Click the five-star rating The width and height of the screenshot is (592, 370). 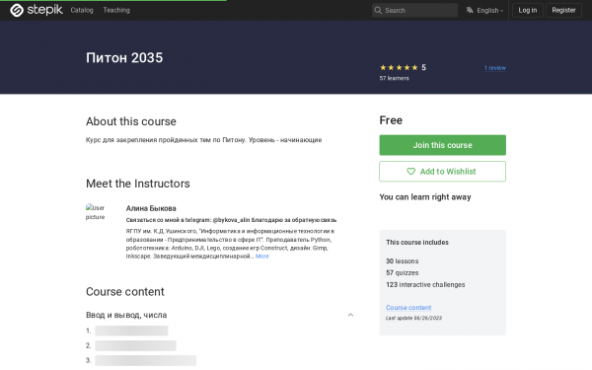pyautogui.click(x=399, y=67)
